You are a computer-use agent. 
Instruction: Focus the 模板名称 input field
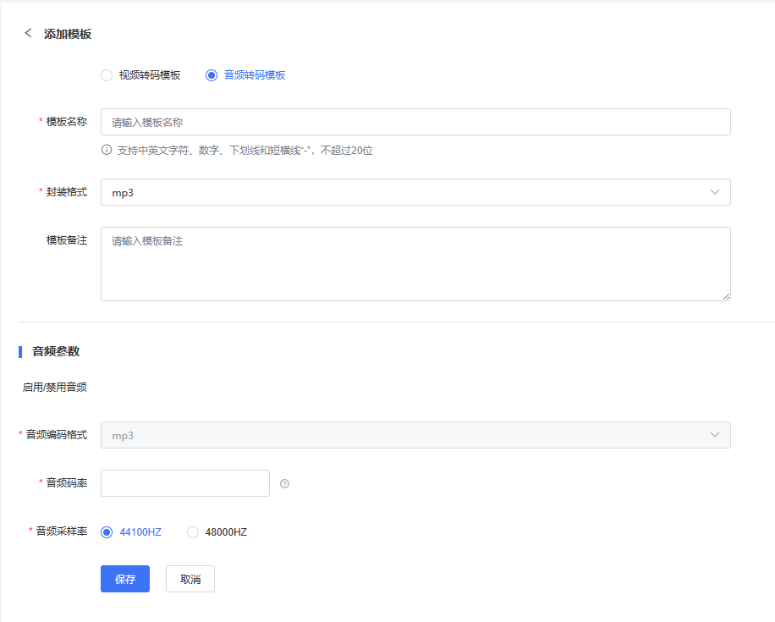[415, 122]
